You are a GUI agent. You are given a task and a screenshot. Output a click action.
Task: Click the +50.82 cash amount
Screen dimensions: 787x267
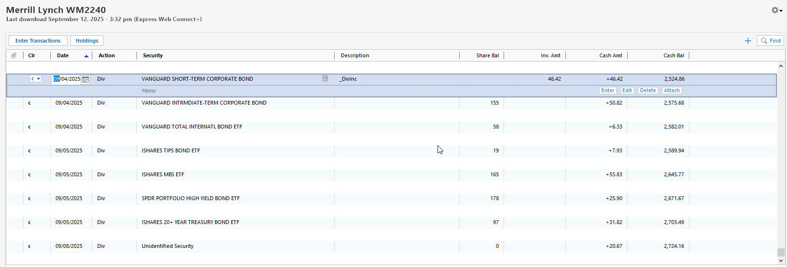click(614, 103)
